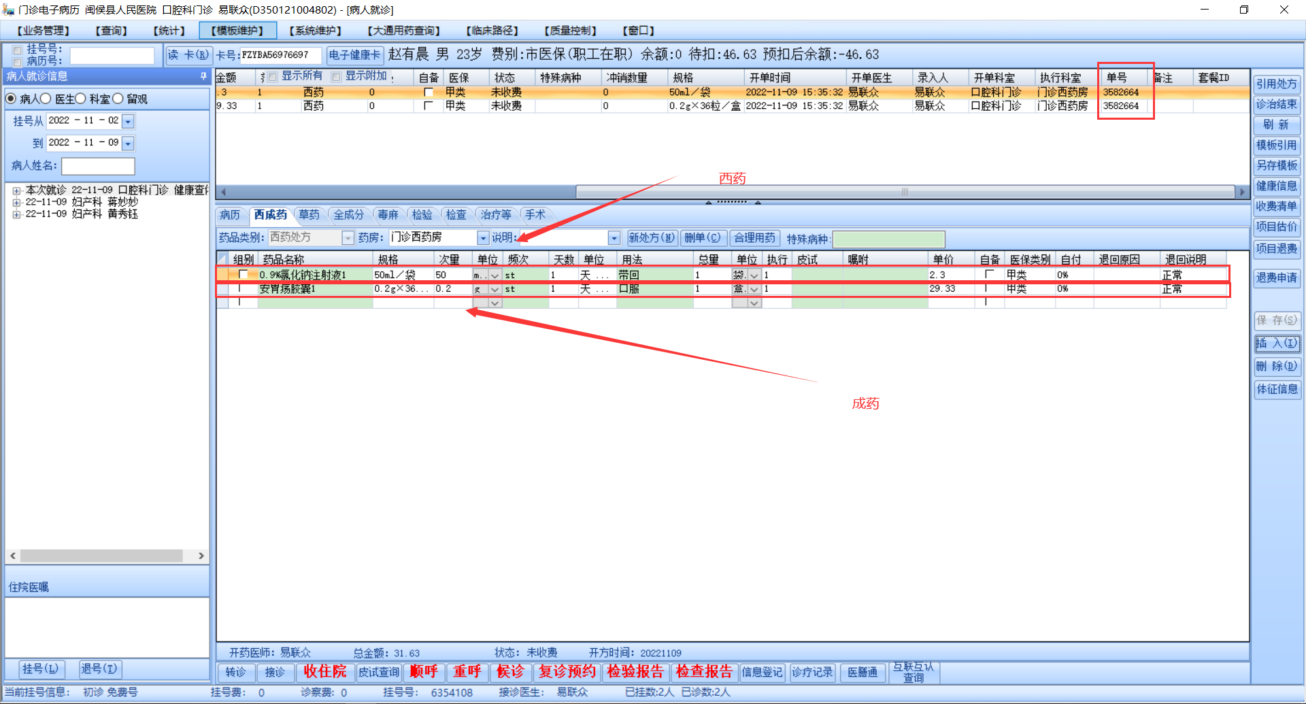Open total unit dropdown for 安胃疡胶囊
Screen dimensions: 1306x704
(x=754, y=289)
